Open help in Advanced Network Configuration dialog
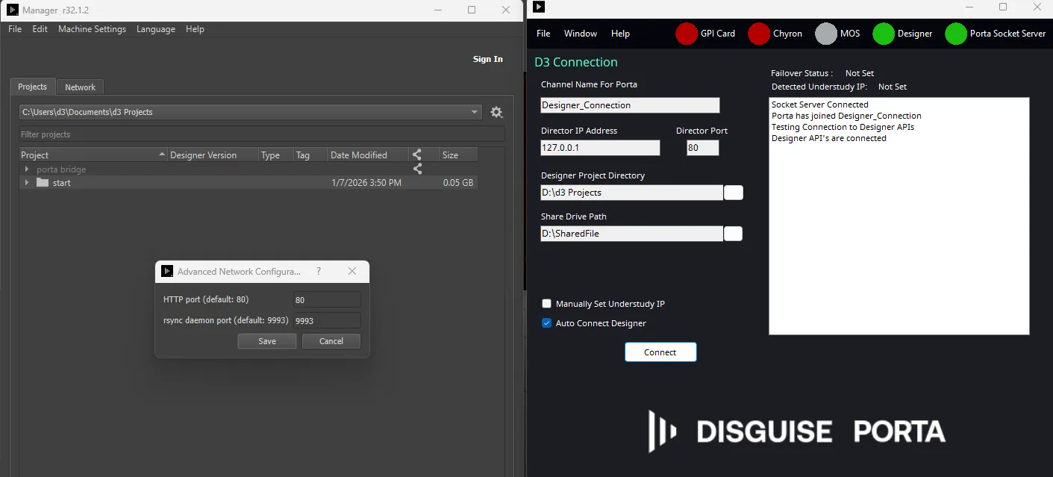Image resolution: width=1053 pixels, height=477 pixels. (319, 271)
